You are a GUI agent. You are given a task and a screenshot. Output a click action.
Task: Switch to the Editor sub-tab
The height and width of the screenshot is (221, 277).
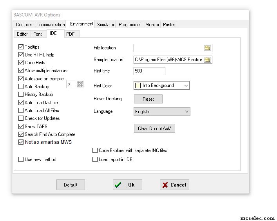[22, 34]
